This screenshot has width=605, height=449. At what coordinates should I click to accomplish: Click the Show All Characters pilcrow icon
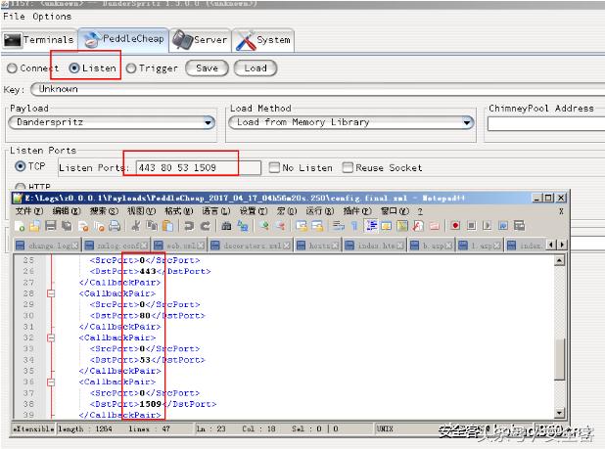click(354, 226)
